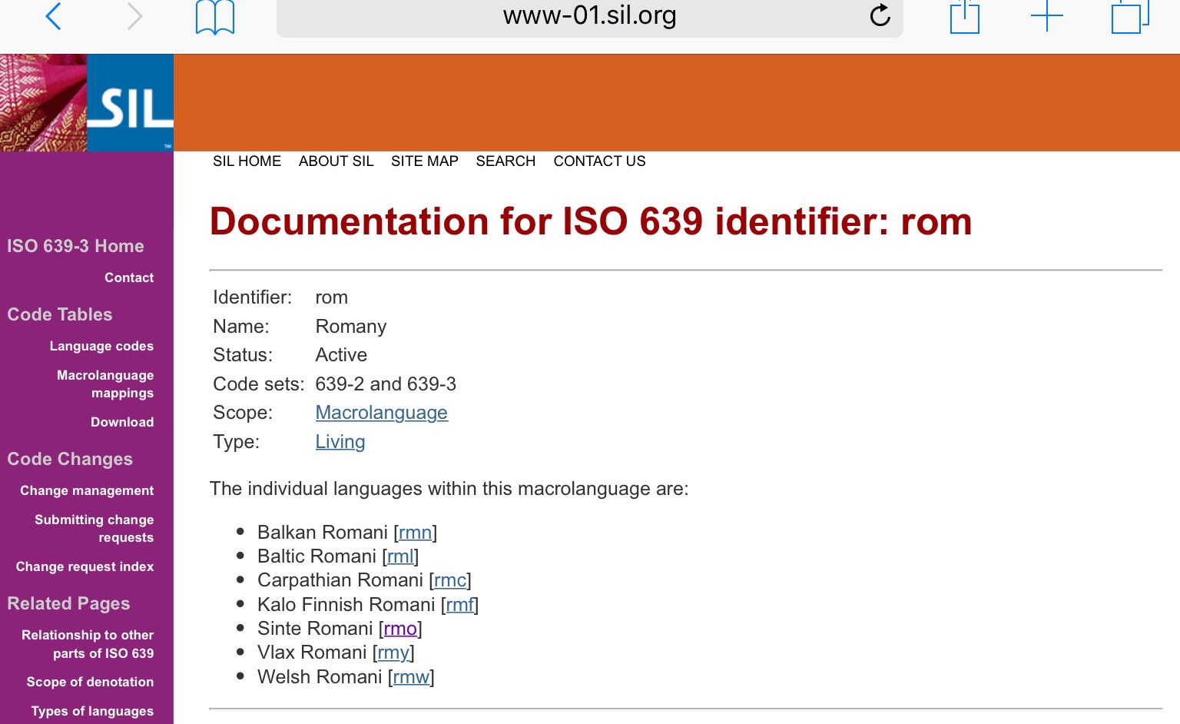This screenshot has height=724, width=1180.
Task: Click the SIL logo image
Action: click(87, 102)
